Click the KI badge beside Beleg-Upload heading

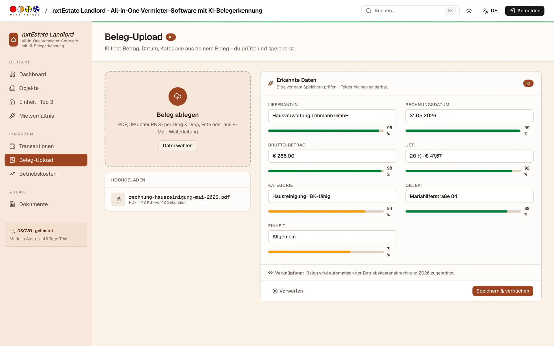point(171,37)
